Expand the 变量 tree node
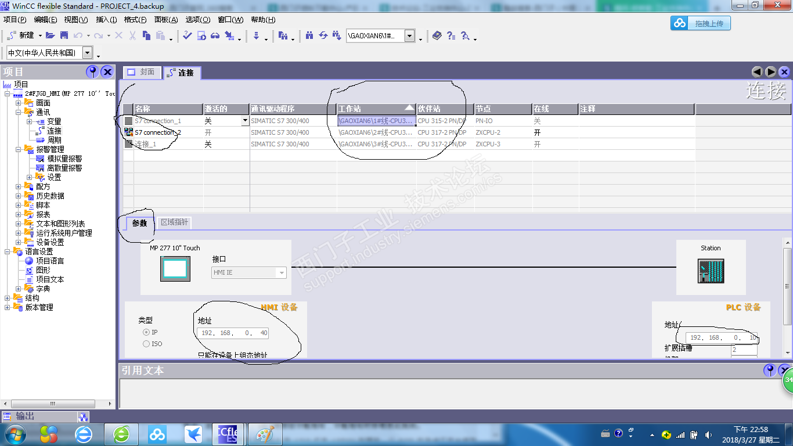The height and width of the screenshot is (446, 793). click(30, 121)
